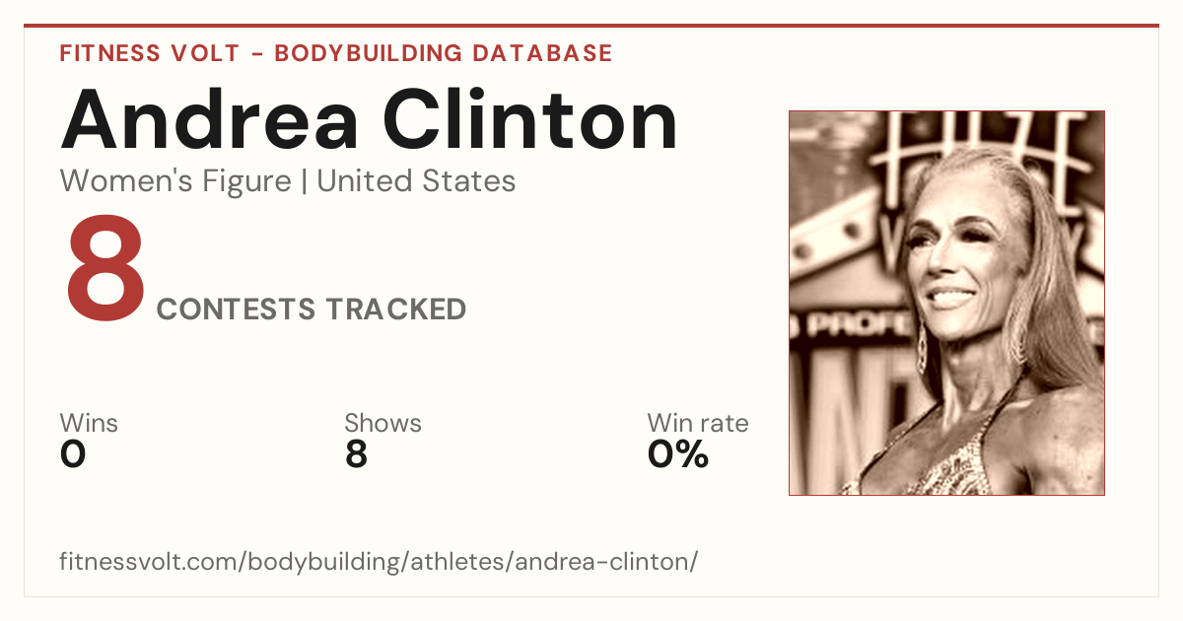The height and width of the screenshot is (621, 1183).
Task: Click the Andrea Clinton name heading
Action: [370, 118]
